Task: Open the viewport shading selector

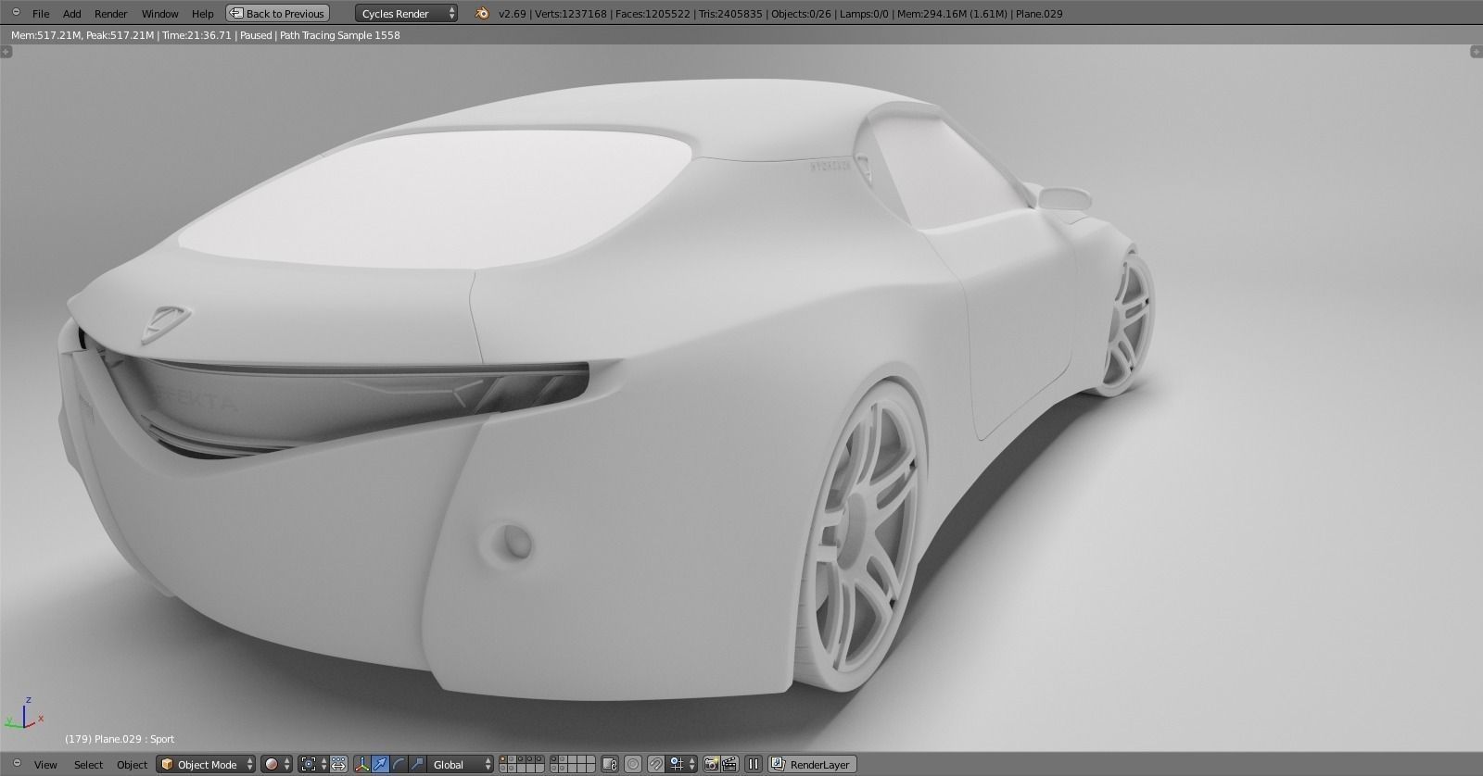Action: pyautogui.click(x=276, y=765)
